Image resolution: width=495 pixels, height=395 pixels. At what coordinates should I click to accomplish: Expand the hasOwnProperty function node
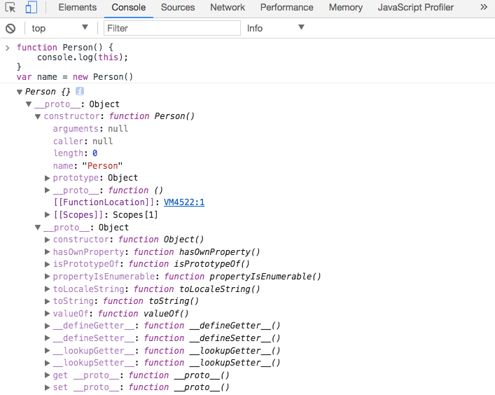tap(48, 252)
